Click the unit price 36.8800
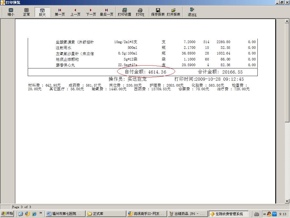This screenshot has width=290, height=218. pyautogui.click(x=188, y=53)
